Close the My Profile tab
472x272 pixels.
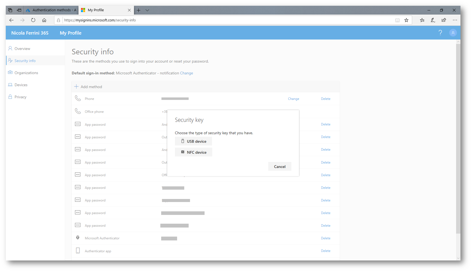(x=129, y=10)
